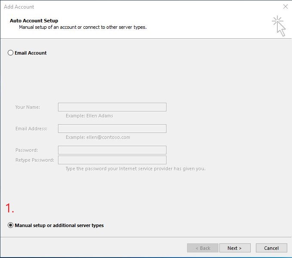Click the Retype Password: label
Image resolution: width=292 pixels, height=258 pixels.
35,160
